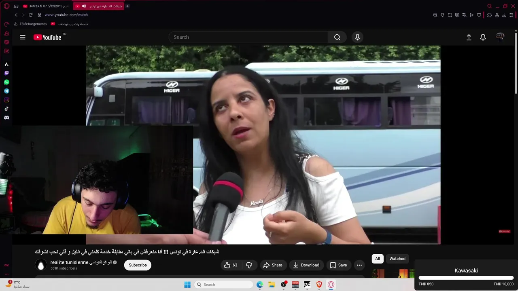Launch Microsoft Edge from the taskbar
This screenshot has height=291, width=518.
coord(260,285)
